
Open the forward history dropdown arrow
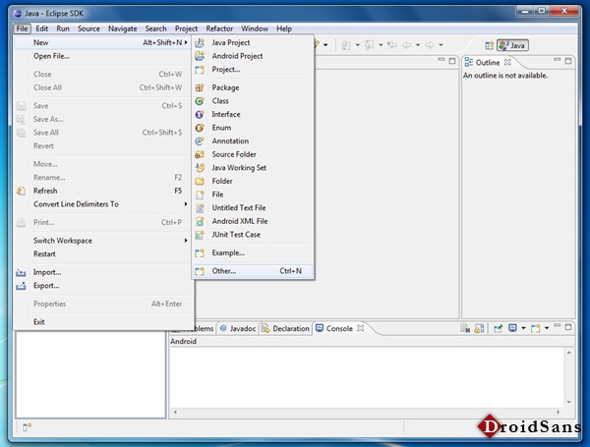(x=441, y=45)
